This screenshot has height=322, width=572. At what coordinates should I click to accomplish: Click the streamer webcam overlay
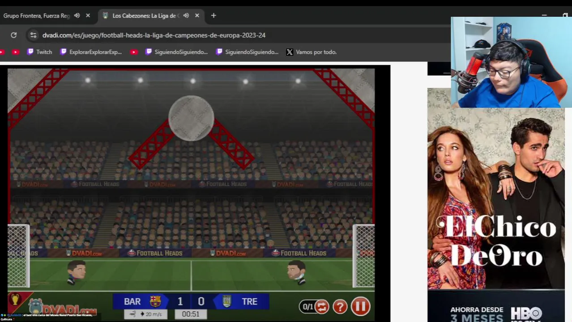[x=511, y=62]
